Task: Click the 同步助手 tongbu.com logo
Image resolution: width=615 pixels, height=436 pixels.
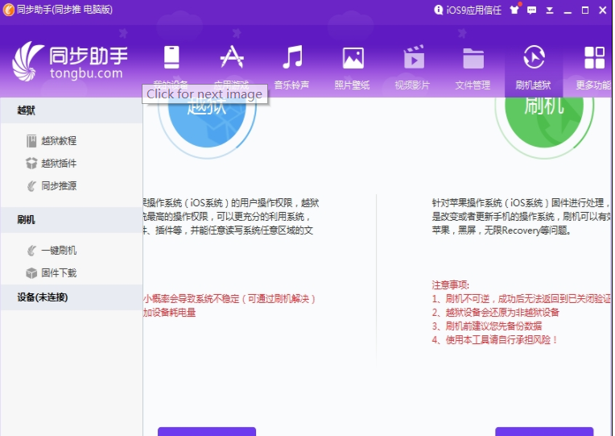Action: [70, 61]
